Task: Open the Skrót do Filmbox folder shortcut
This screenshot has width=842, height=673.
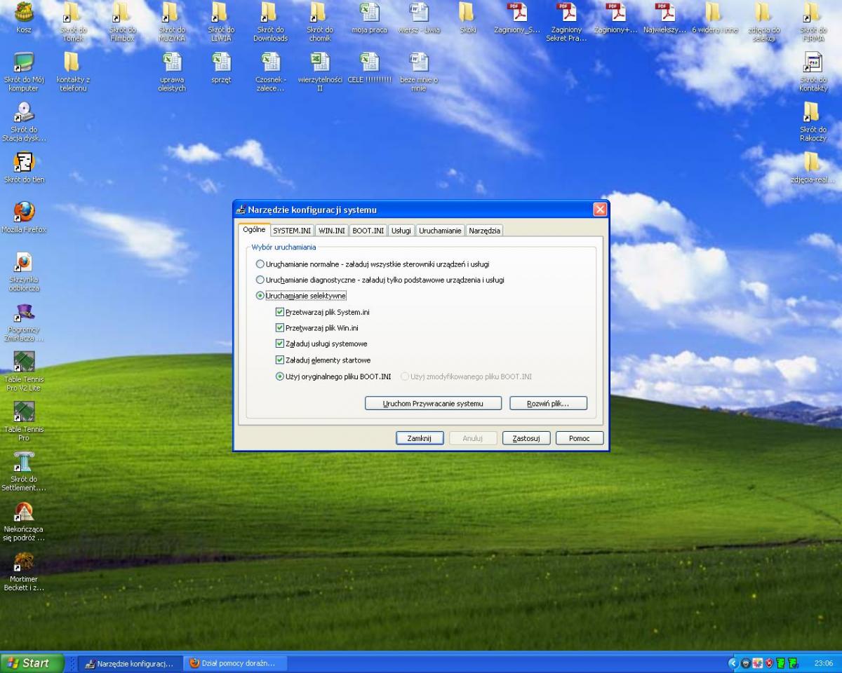Action: pos(122,21)
